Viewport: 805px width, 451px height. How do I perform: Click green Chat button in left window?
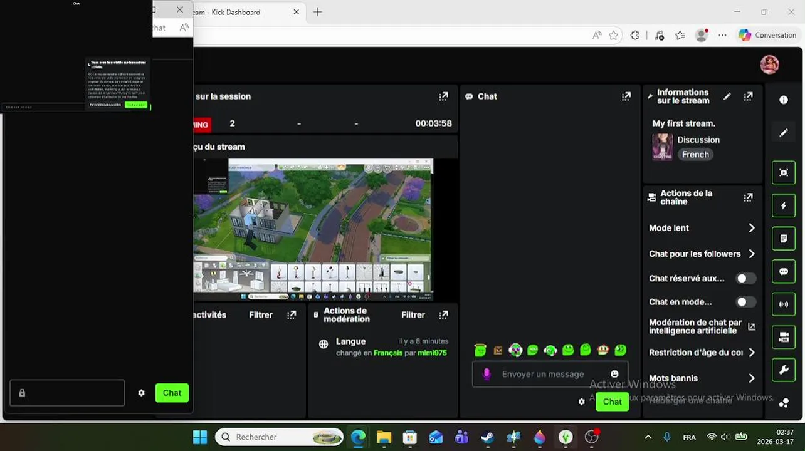click(x=172, y=393)
